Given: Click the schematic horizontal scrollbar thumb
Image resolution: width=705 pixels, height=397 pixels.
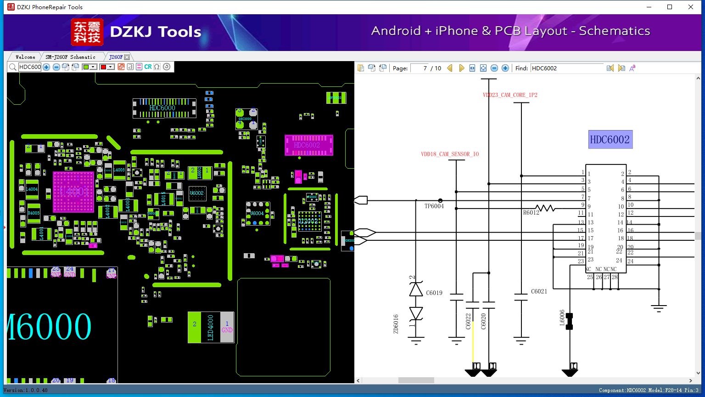Looking at the screenshot, I should point(416,380).
